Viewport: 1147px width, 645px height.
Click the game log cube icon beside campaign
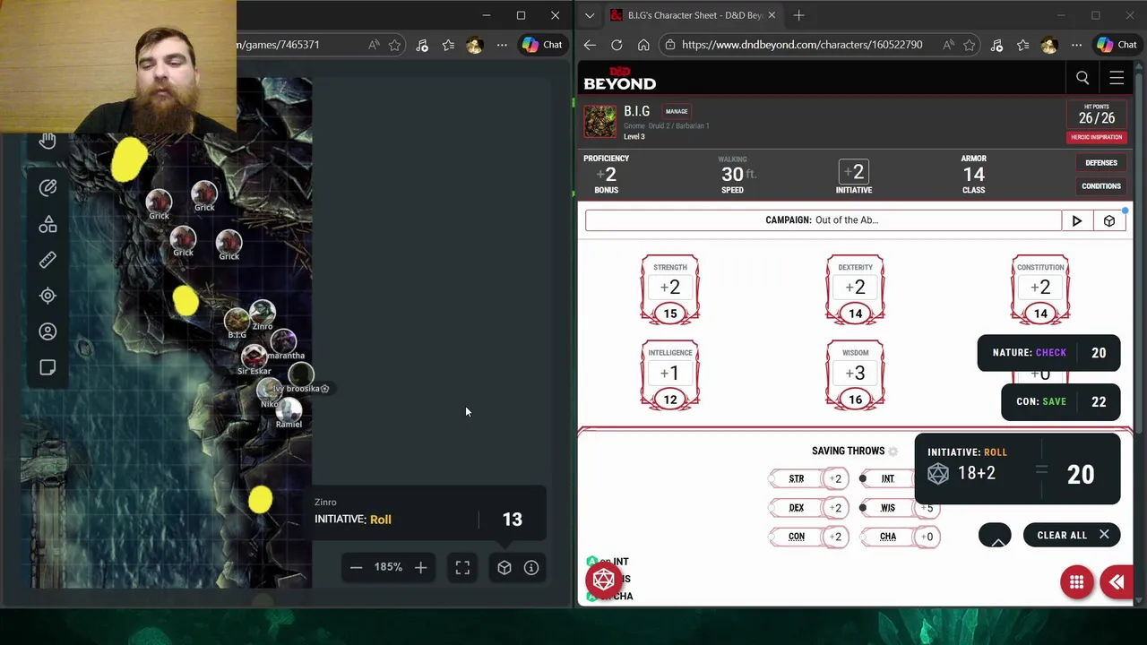coord(1109,220)
